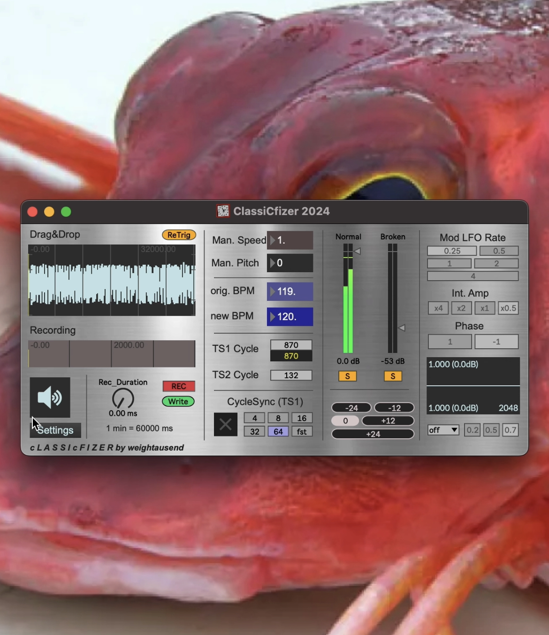Choose Int. Amp x4 multiplier
Viewport: 549px width, 635px height.
click(x=438, y=308)
